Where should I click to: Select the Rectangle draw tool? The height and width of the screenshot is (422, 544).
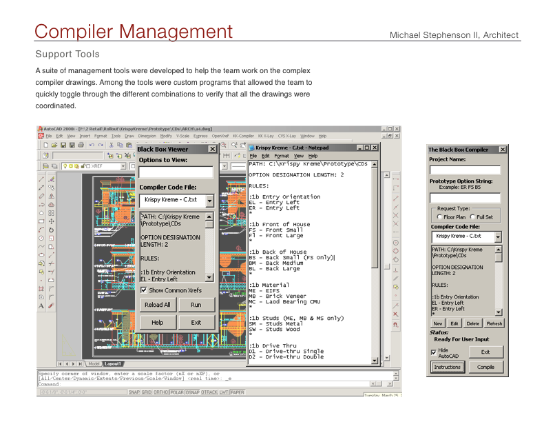pyautogui.click(x=41, y=221)
